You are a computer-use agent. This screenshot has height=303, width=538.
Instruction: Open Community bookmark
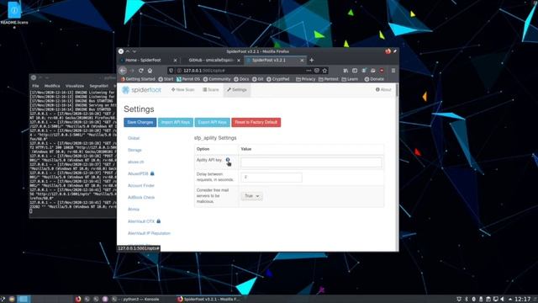pyautogui.click(x=217, y=79)
